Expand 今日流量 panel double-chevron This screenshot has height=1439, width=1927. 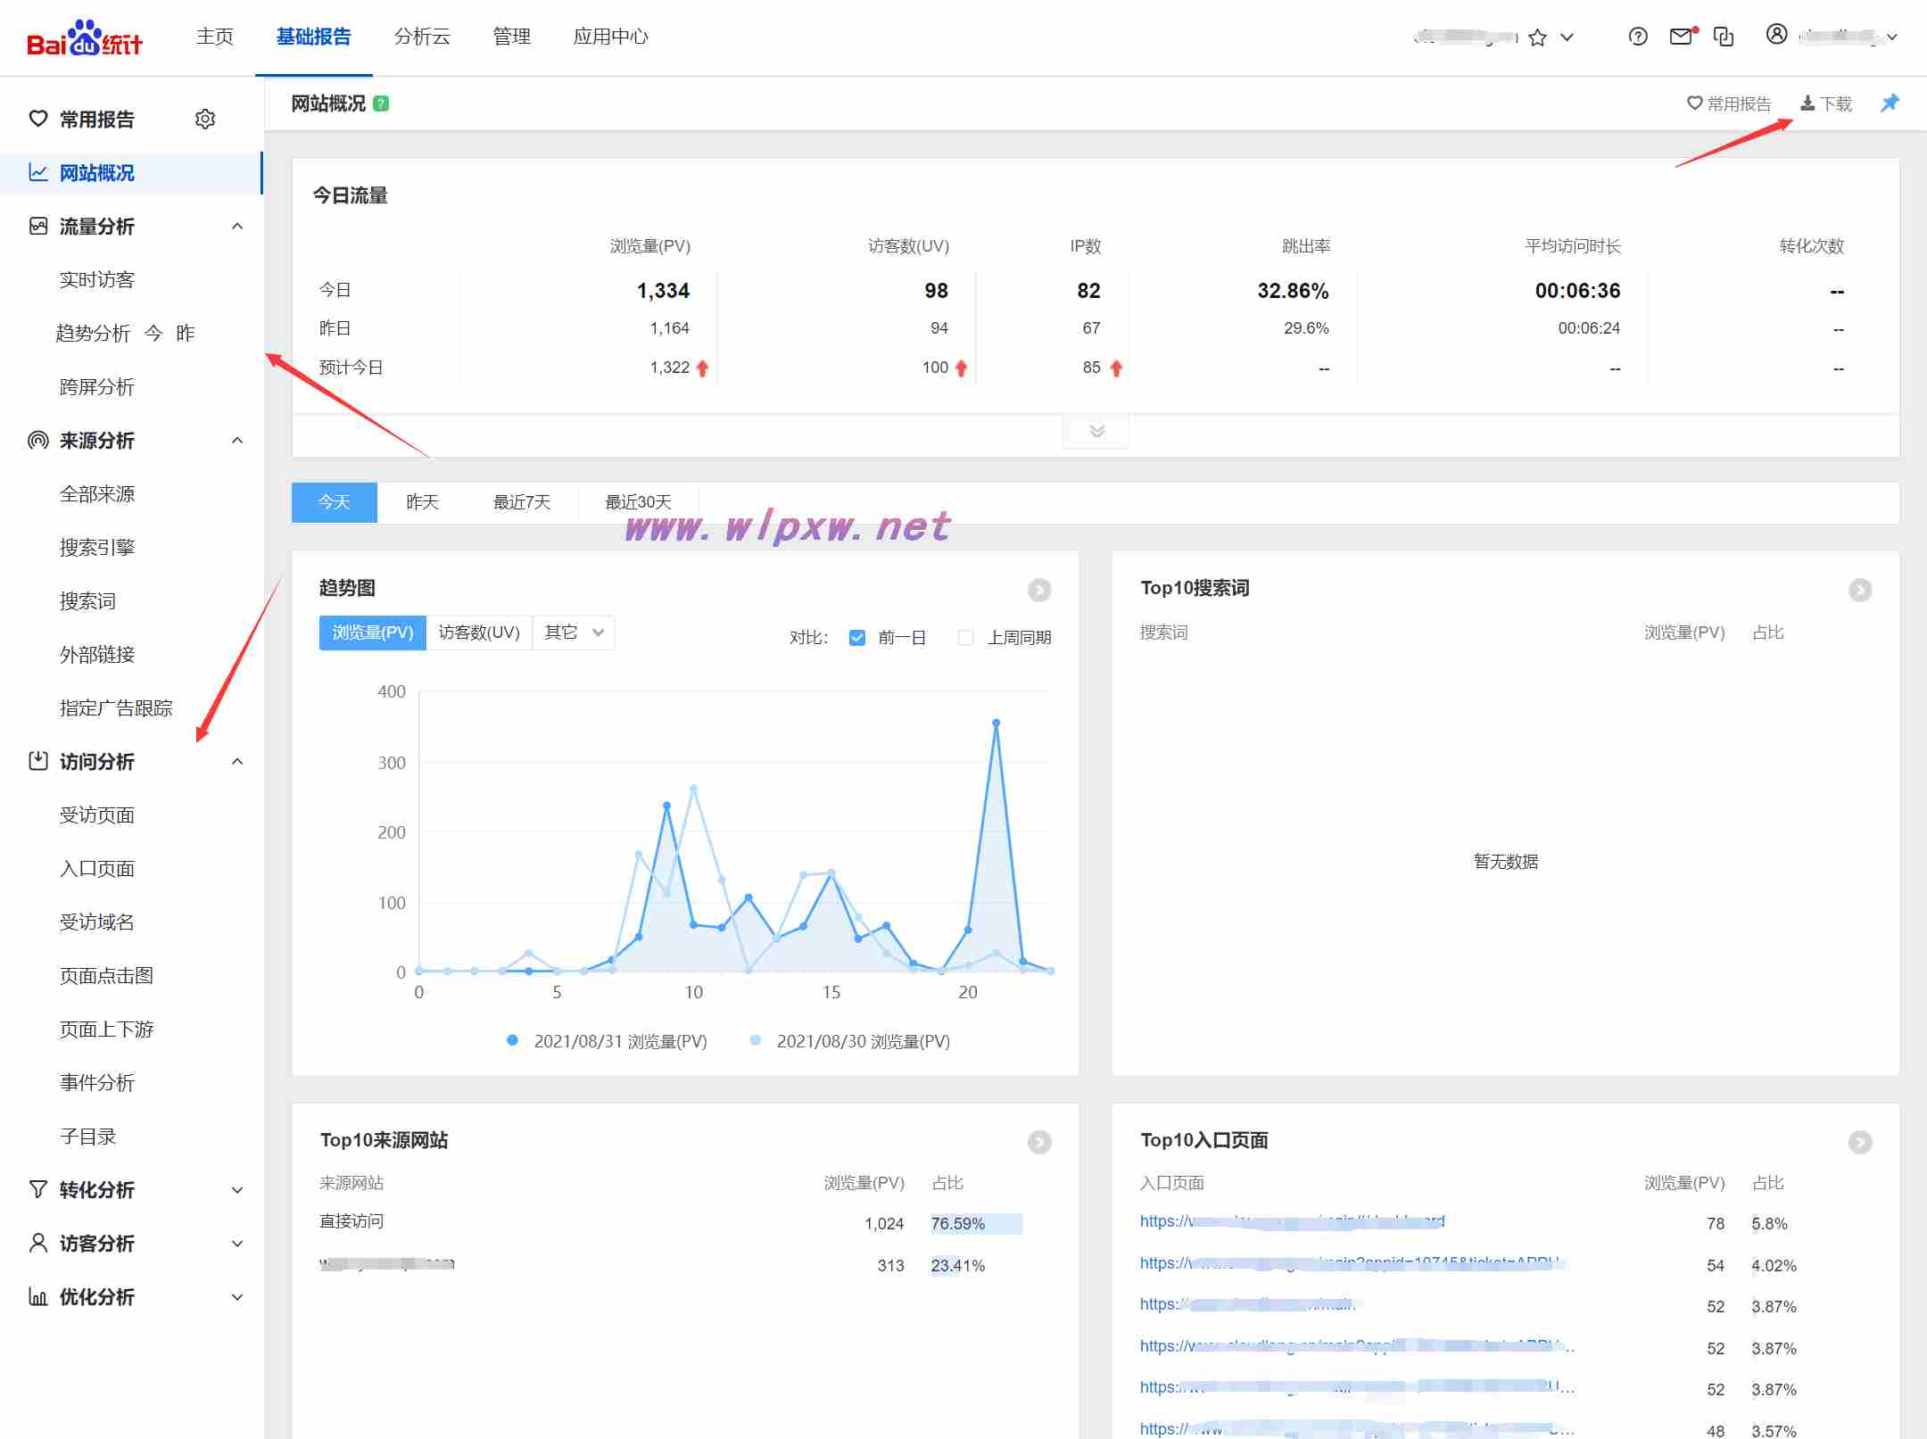1096,432
